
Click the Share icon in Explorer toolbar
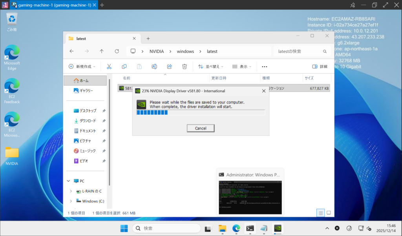170,67
